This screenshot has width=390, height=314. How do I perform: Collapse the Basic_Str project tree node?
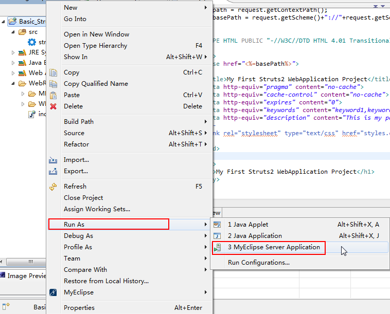pos(3,22)
